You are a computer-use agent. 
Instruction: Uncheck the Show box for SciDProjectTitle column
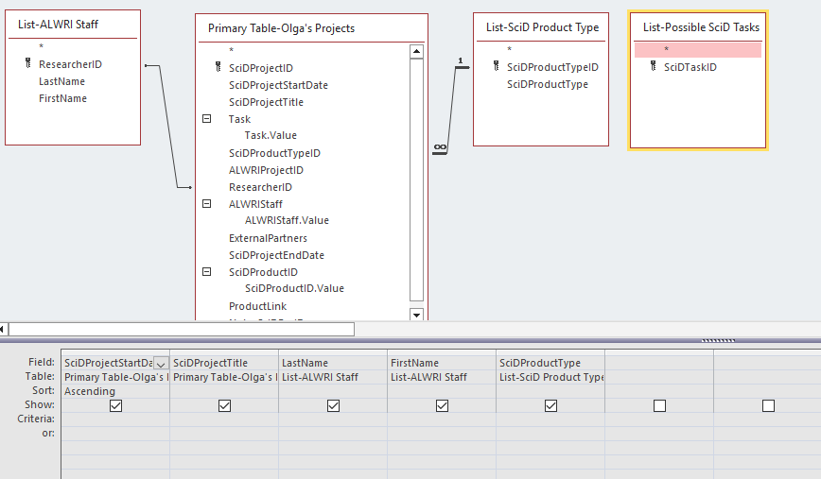(224, 405)
